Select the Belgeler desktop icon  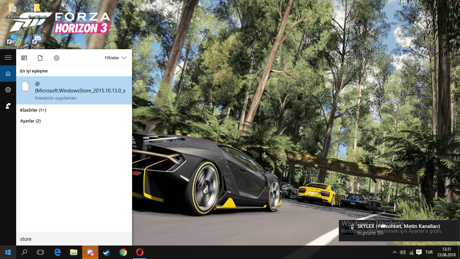[12, 11]
